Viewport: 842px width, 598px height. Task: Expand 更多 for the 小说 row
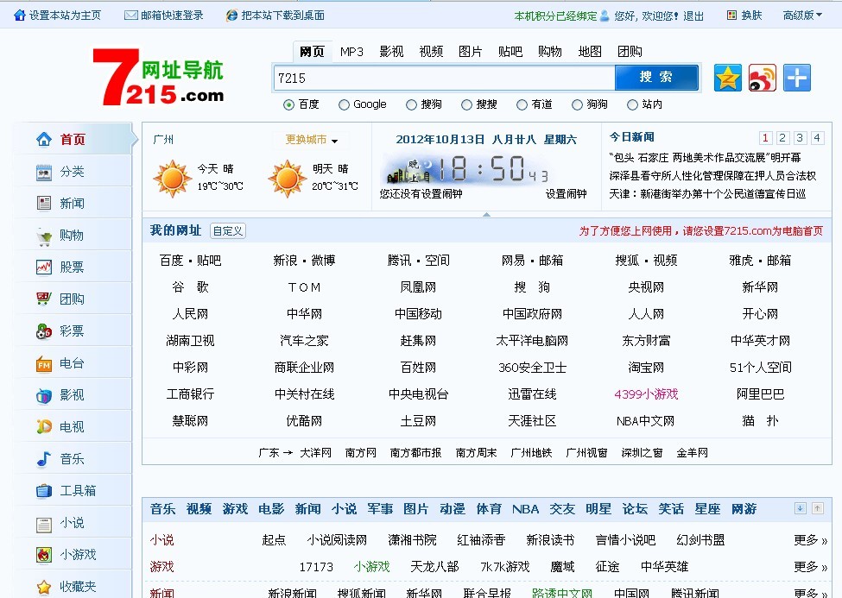(x=810, y=540)
